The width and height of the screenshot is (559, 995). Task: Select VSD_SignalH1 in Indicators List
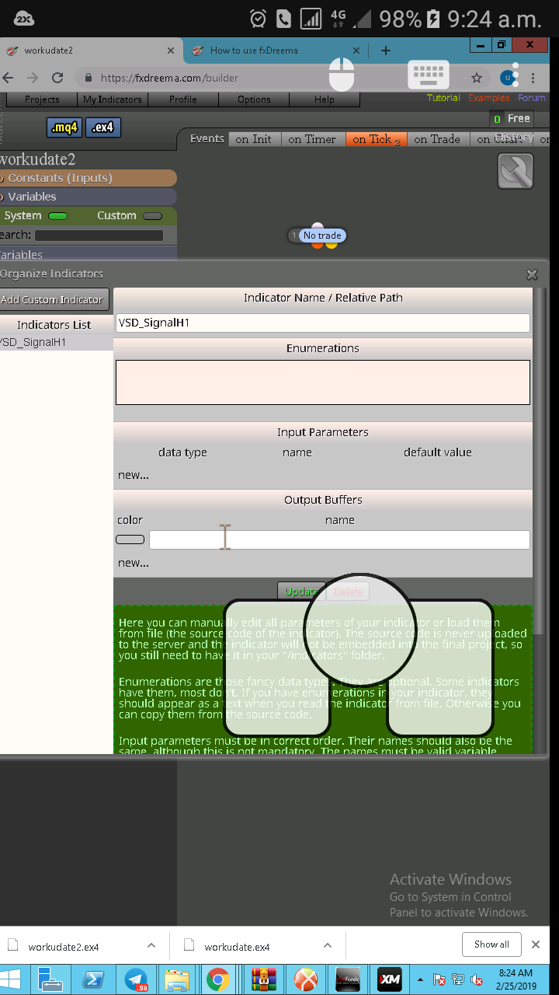click(56, 342)
